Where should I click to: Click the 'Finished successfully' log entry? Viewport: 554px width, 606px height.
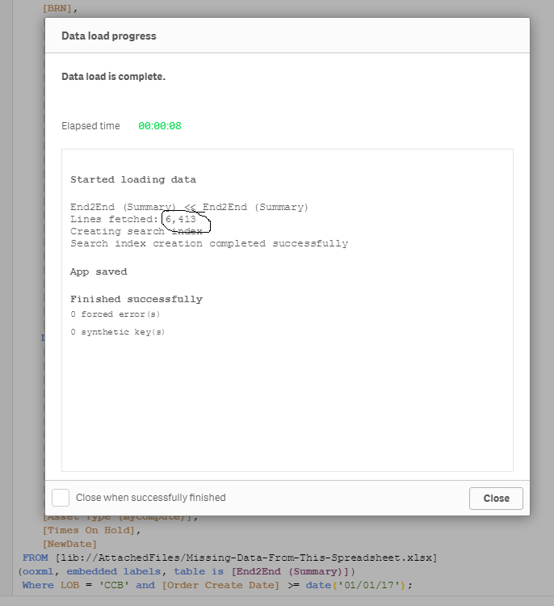point(136,299)
